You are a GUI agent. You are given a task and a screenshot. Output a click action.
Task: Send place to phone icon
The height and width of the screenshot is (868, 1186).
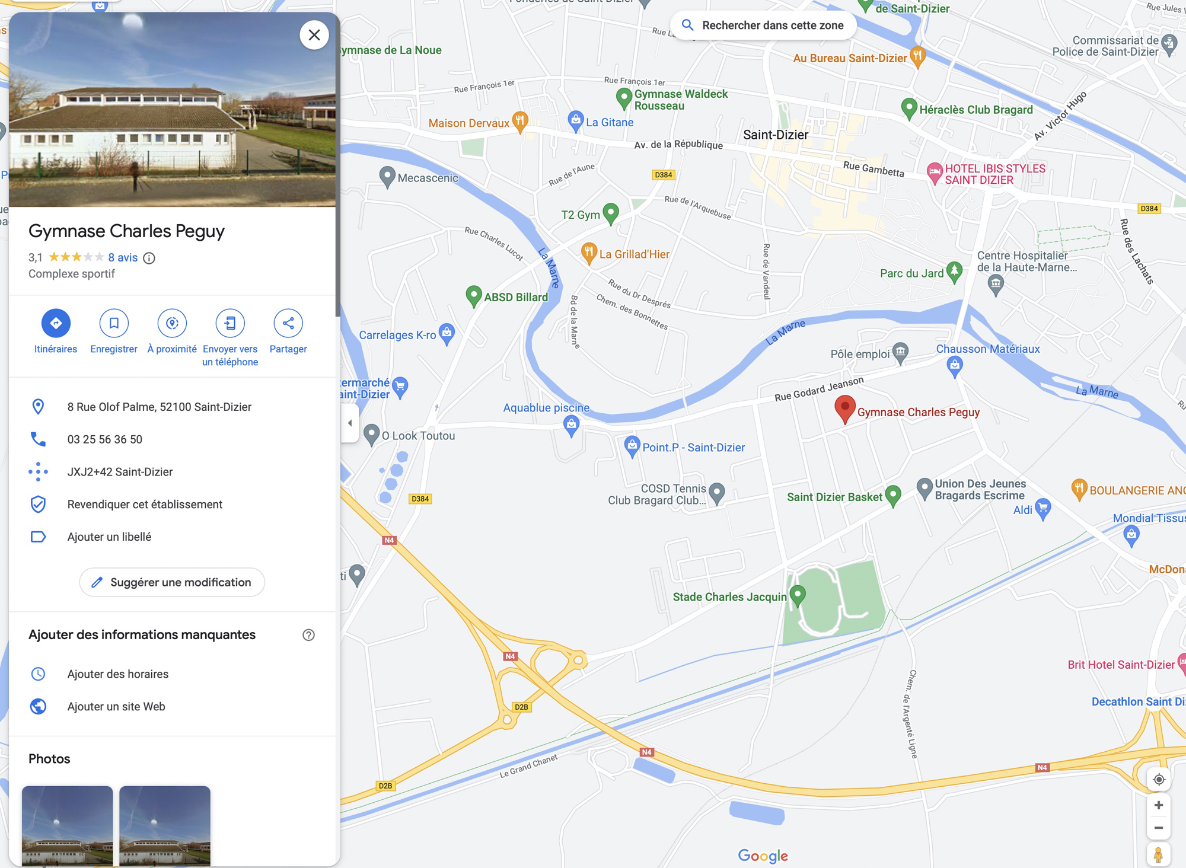[230, 323]
